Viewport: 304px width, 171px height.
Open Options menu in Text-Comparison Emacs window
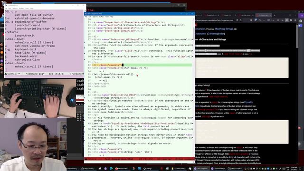(x=95, y=17)
